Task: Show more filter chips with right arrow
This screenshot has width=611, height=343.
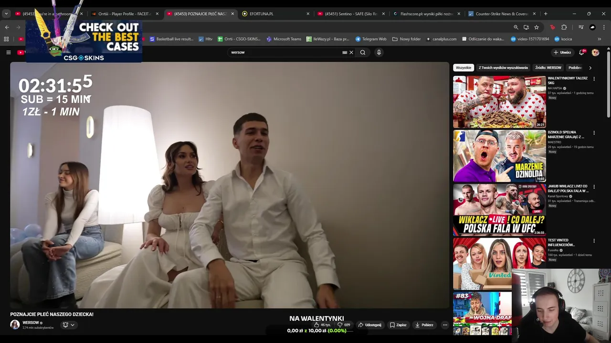Action: (x=590, y=68)
